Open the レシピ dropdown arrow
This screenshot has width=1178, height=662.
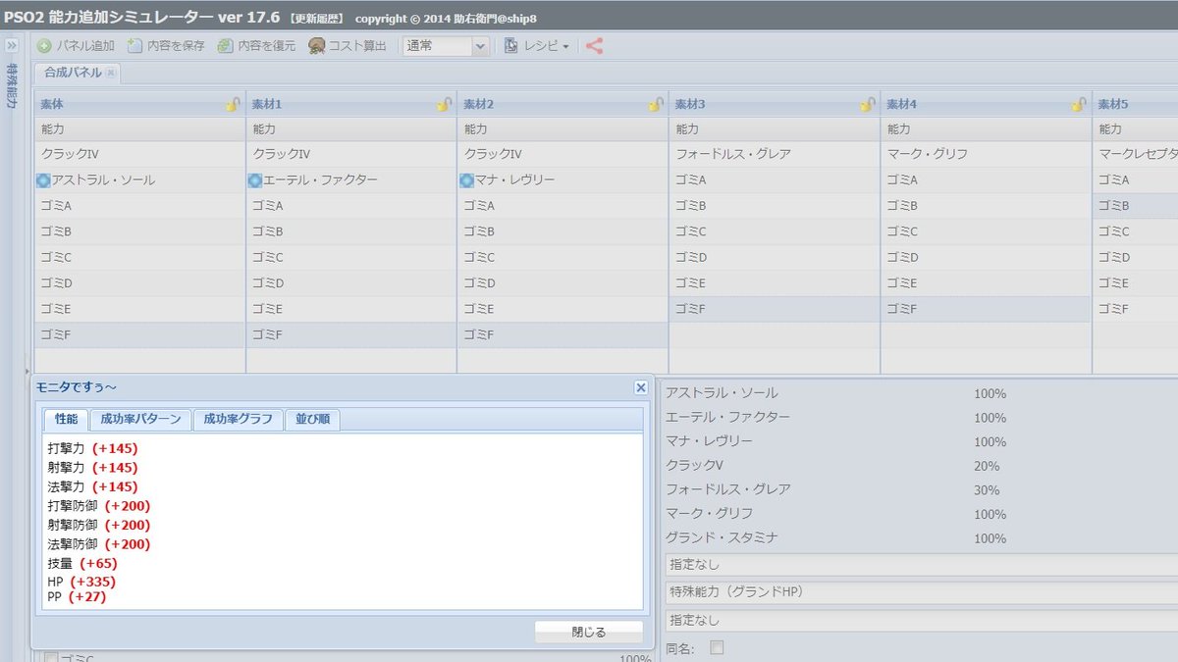[565, 47]
